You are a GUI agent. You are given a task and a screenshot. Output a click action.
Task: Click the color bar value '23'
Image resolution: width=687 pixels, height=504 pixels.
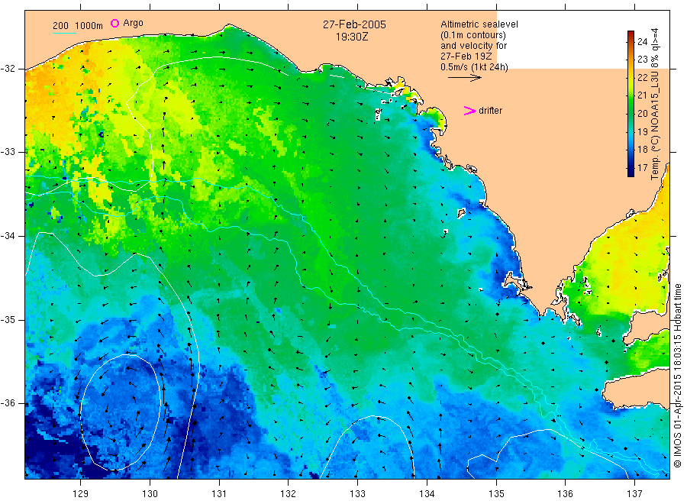[x=642, y=60]
